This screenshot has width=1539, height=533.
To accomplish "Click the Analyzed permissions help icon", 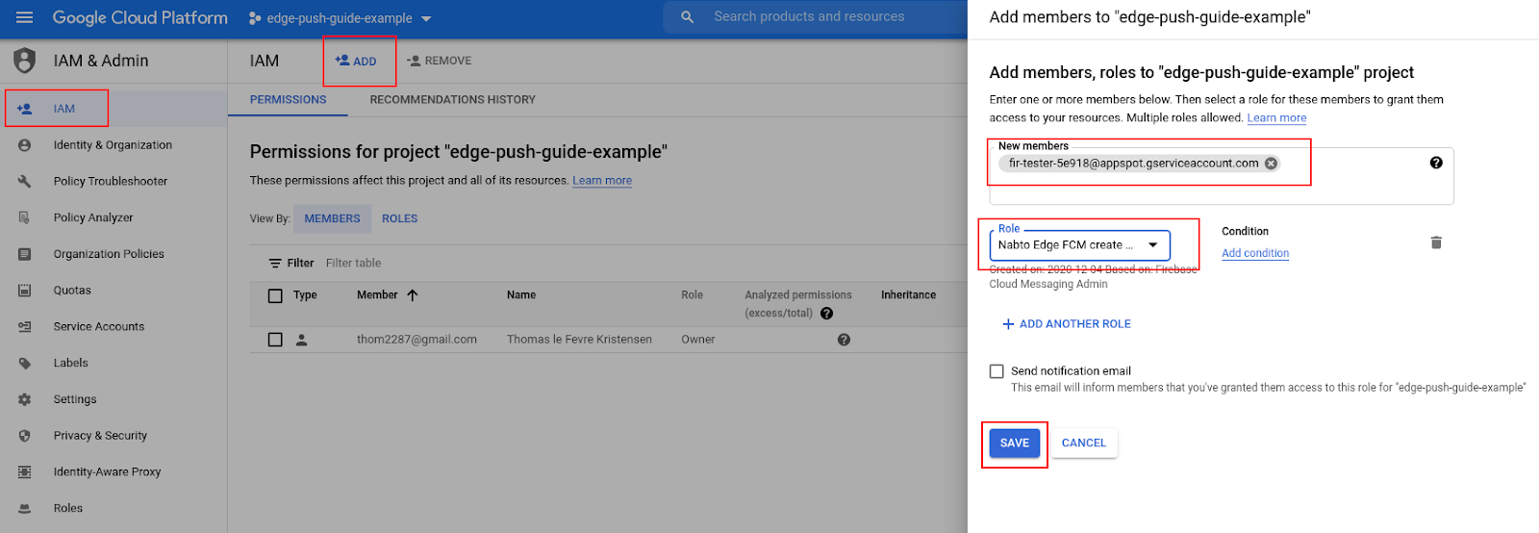I will [x=827, y=314].
